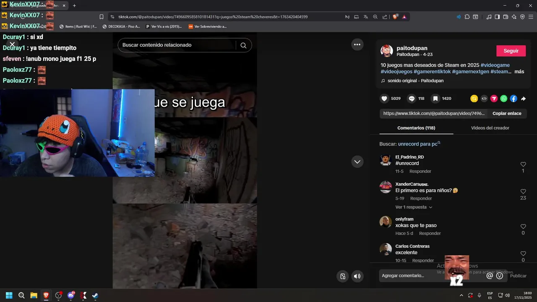537x302 pixels.
Task: Like Carlos Contreras' comment heart
Action: pyautogui.click(x=523, y=254)
